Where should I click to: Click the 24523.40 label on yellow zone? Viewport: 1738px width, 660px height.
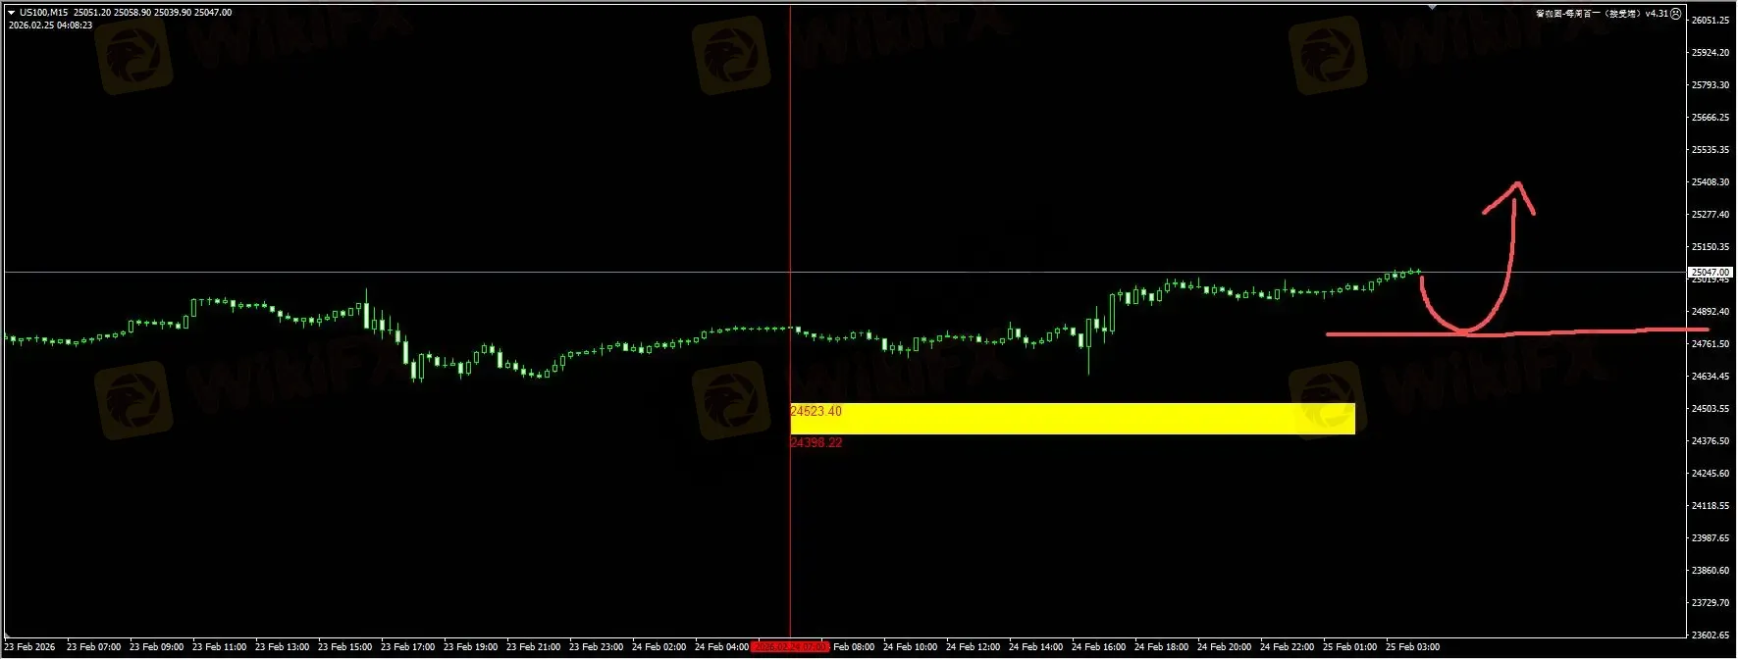pos(816,412)
